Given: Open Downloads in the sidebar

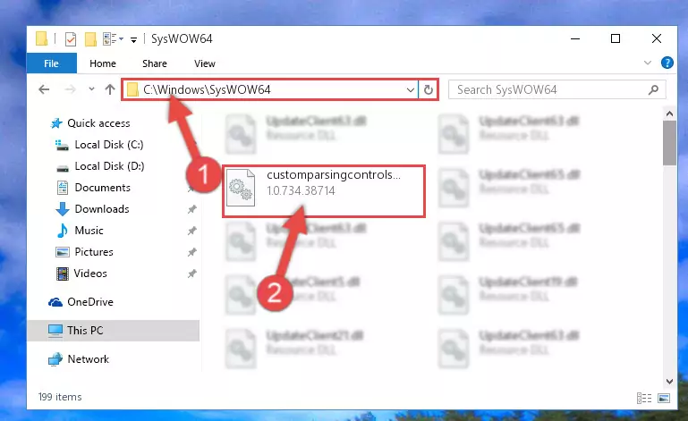Looking at the screenshot, I should tap(102, 209).
